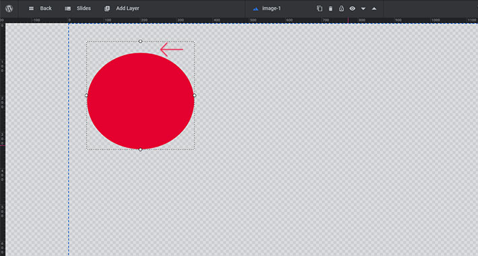Screen dimensions: 478x256
Task: Select the red circle image layer
Action: 141,101
